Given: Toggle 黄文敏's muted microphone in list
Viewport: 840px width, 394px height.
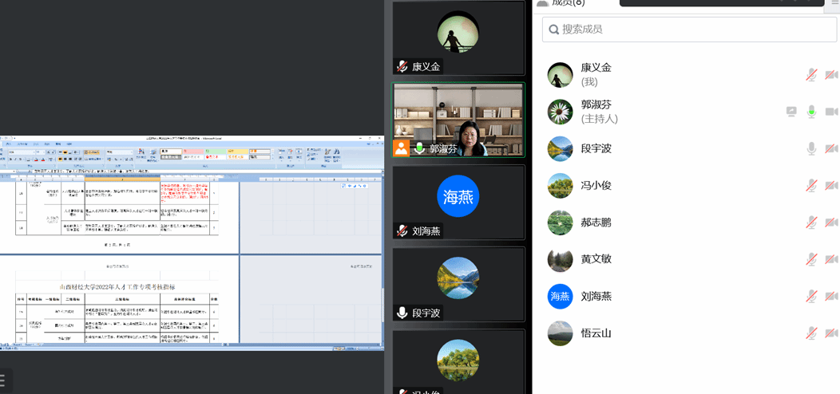Looking at the screenshot, I should (811, 258).
